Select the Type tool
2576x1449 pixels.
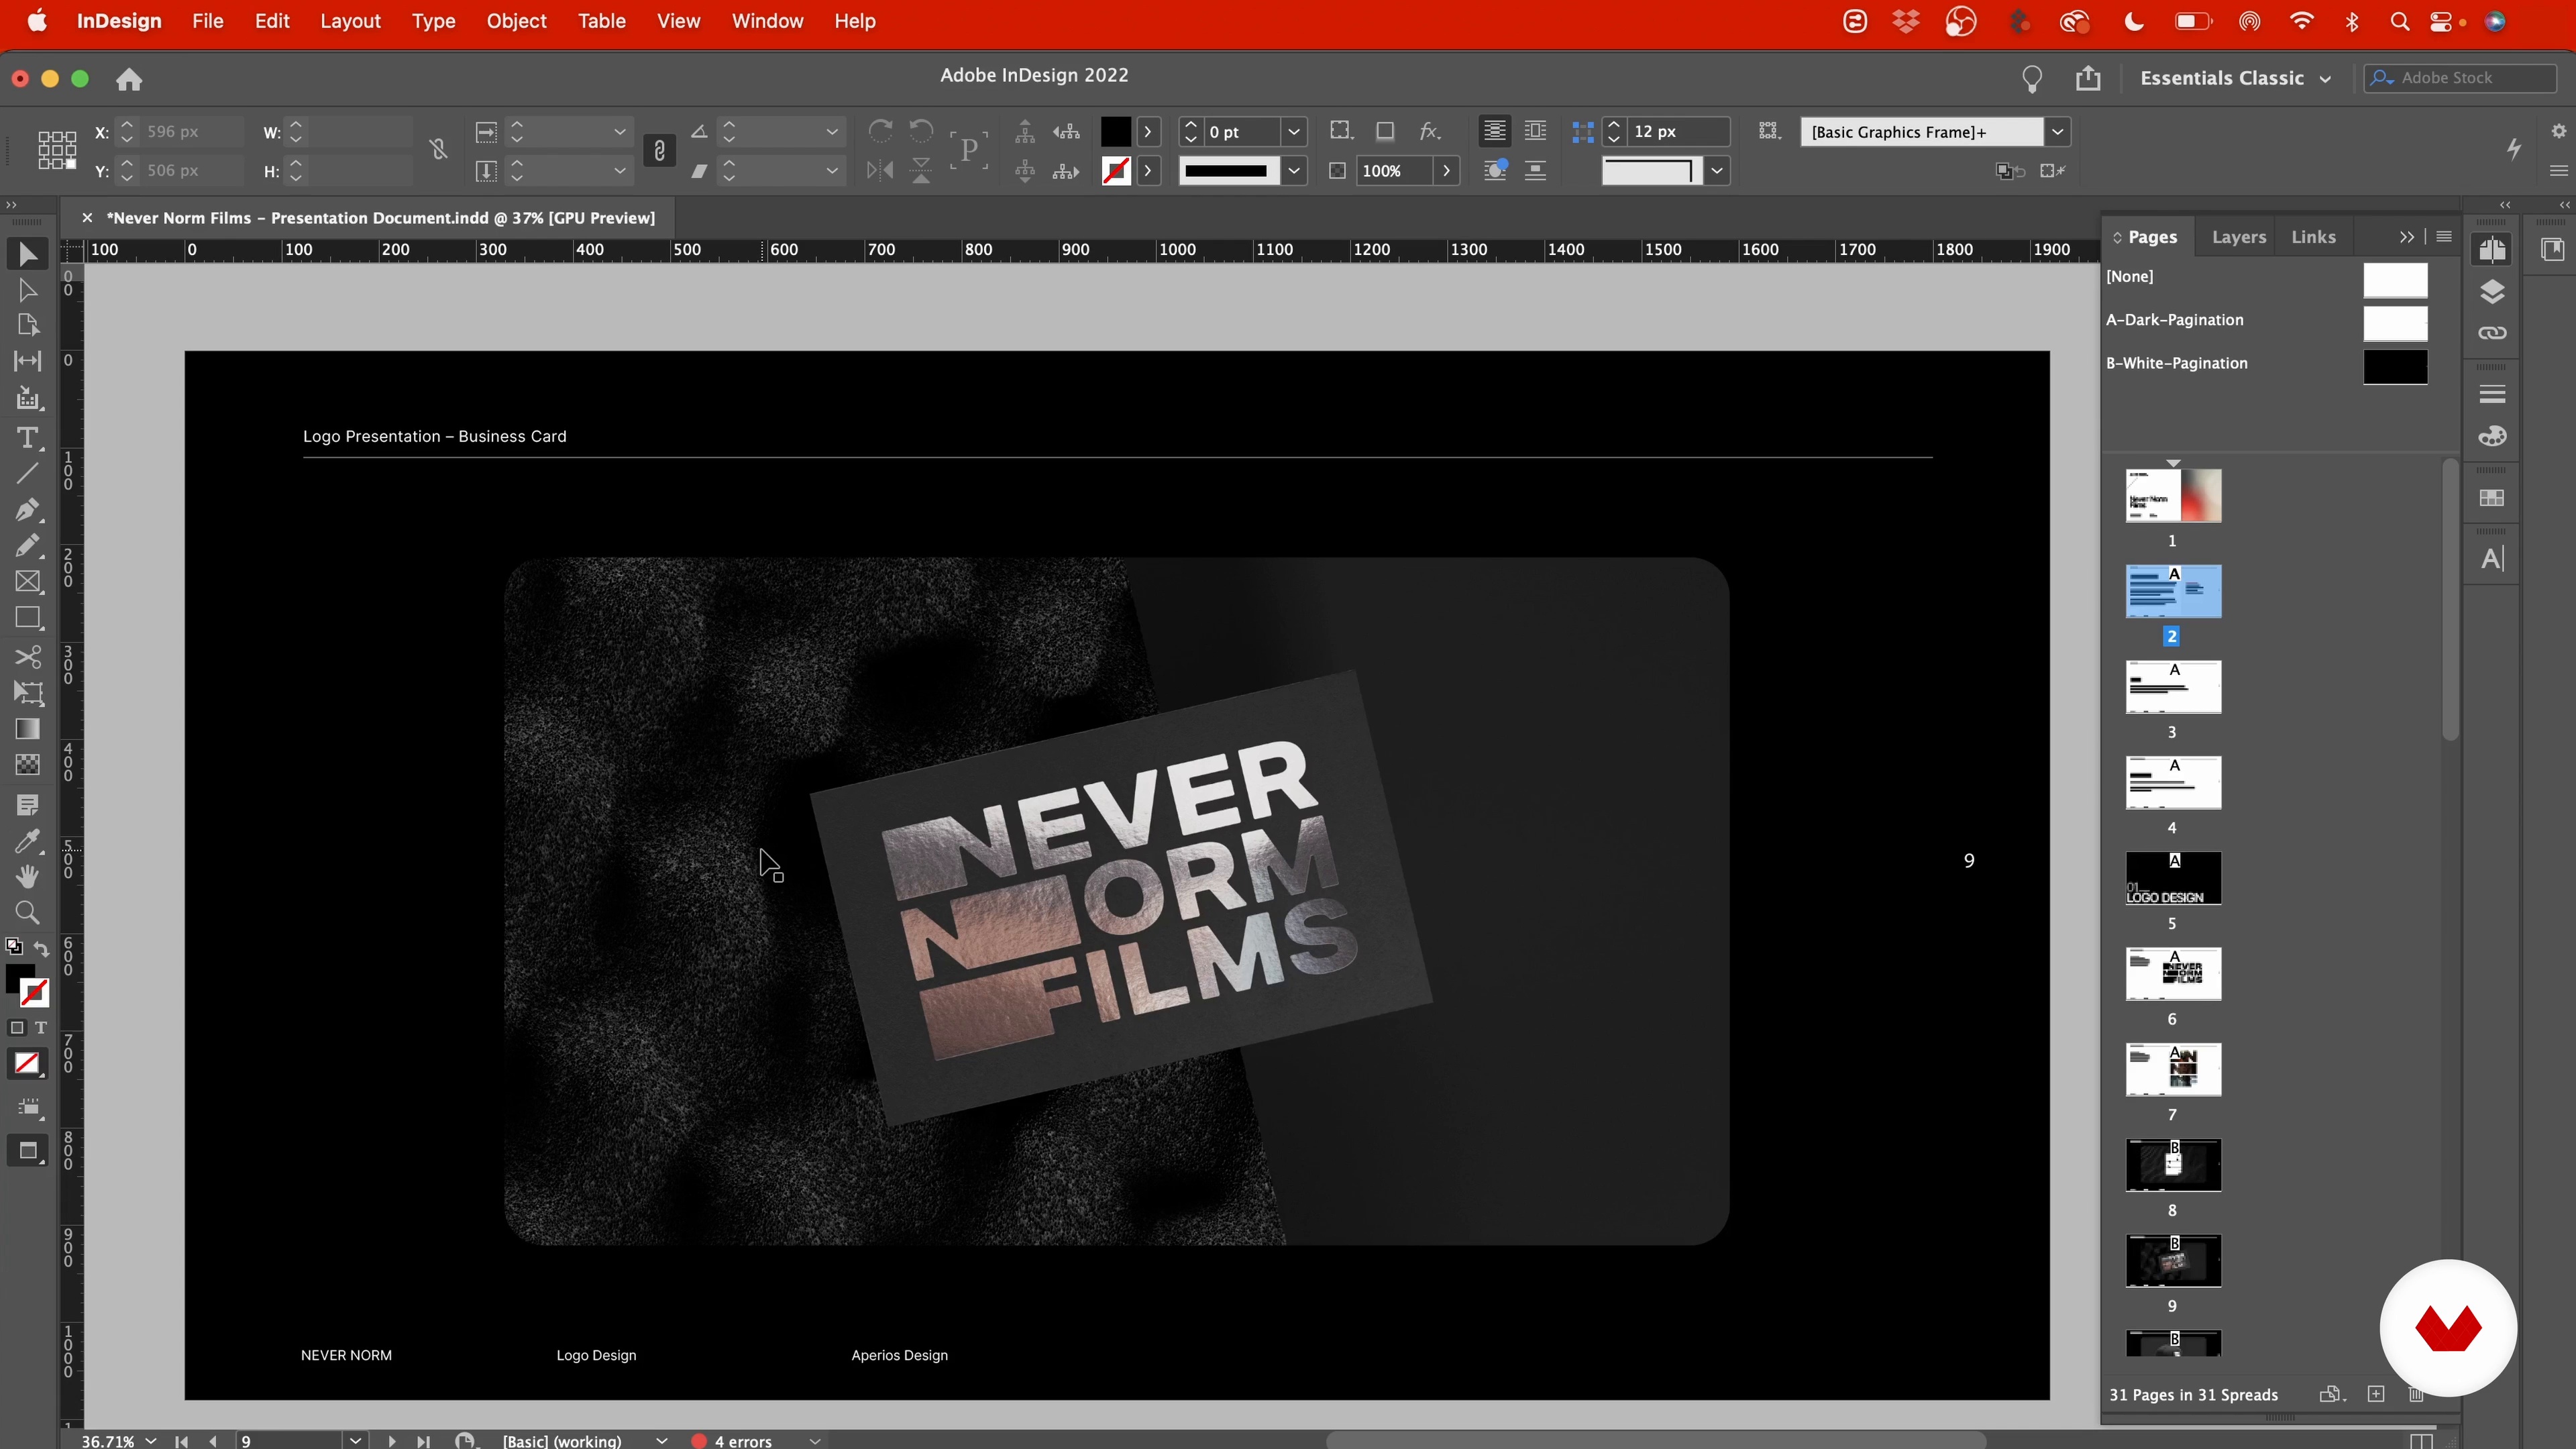tap(27, 438)
